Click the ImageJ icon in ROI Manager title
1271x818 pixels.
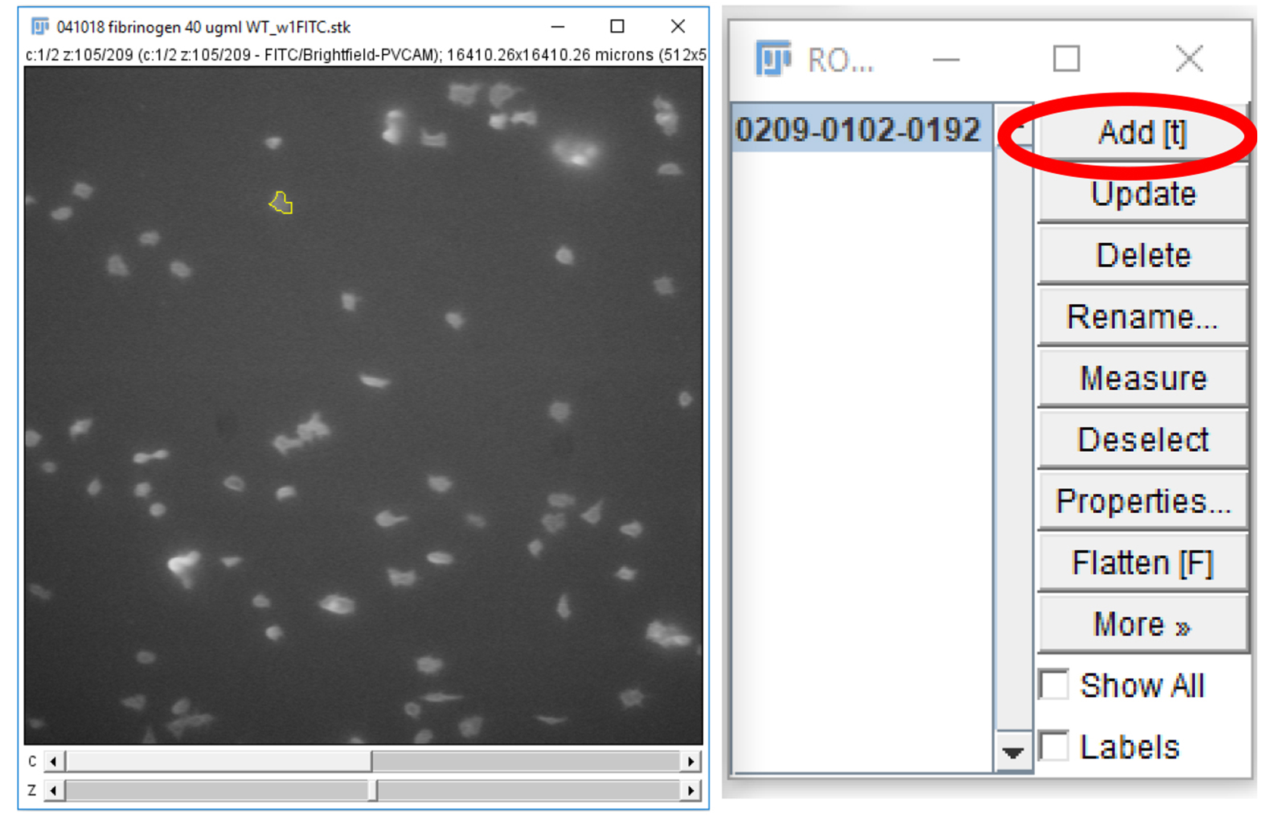(x=772, y=58)
